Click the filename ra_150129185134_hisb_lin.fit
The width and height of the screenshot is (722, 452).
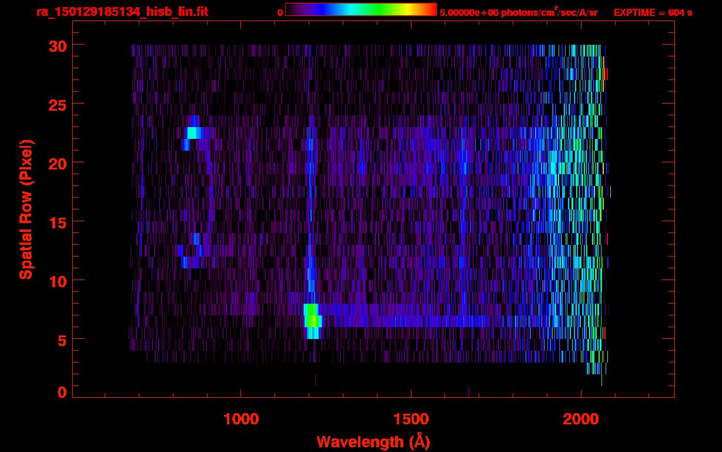tap(122, 12)
